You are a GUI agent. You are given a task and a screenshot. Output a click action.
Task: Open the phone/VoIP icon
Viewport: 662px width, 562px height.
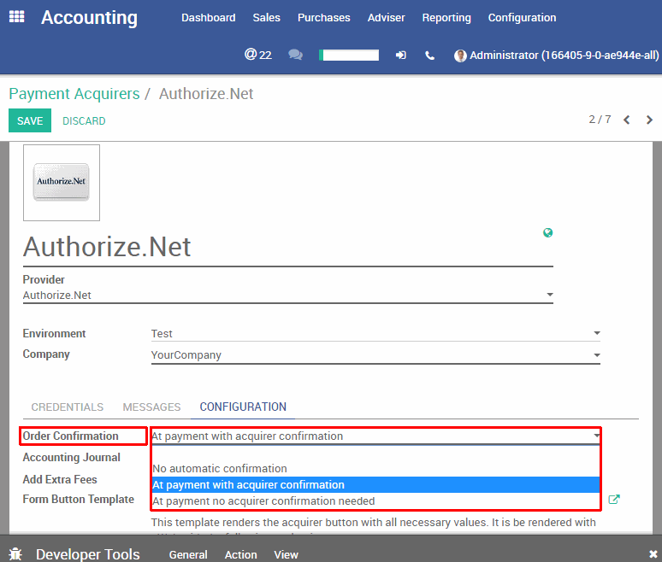tap(429, 56)
